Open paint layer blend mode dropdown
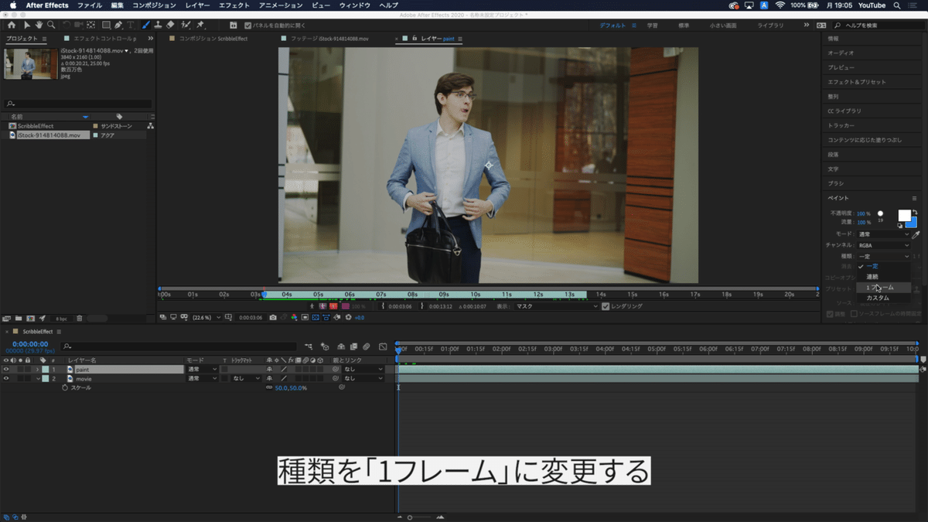The width and height of the screenshot is (928, 522). point(203,370)
